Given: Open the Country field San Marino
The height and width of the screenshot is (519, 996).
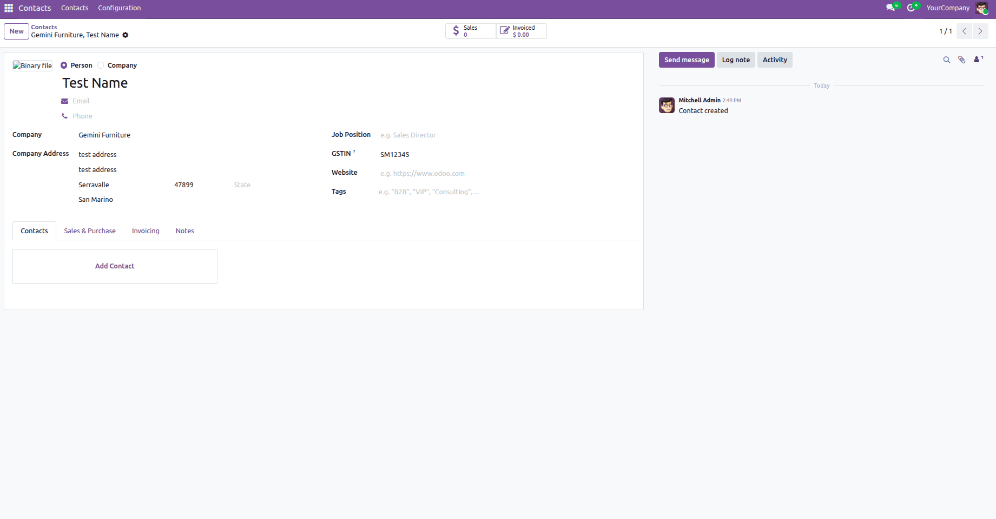Looking at the screenshot, I should click(x=196, y=200).
